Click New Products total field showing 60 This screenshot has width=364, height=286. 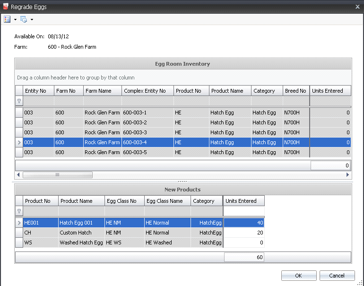(244, 257)
